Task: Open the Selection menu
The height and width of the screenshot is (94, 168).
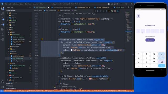Action: pos(15,4)
